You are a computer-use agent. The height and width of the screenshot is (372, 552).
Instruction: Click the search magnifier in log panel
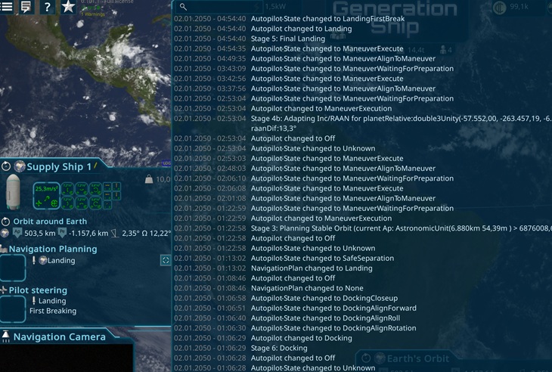(183, 7)
